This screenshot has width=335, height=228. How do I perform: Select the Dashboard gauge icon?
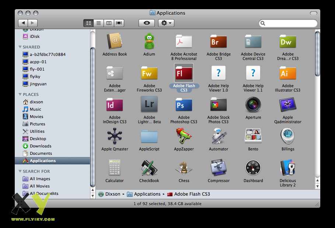pyautogui.click(x=253, y=168)
